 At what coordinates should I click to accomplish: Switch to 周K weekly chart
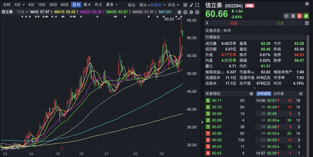coord(87,5)
